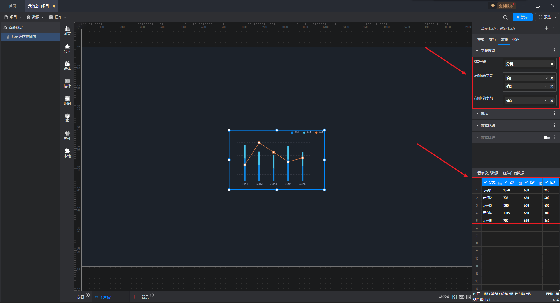Image resolution: width=560 pixels, height=303 pixels.
Task: Open the 值2 field dropdown
Action: pyautogui.click(x=546, y=87)
